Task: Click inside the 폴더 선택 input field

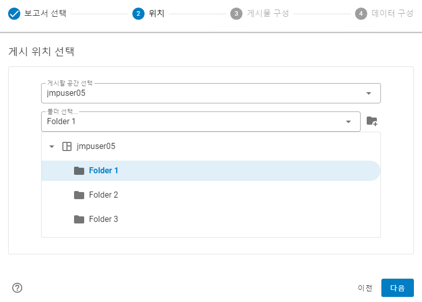Action: click(x=152, y=122)
